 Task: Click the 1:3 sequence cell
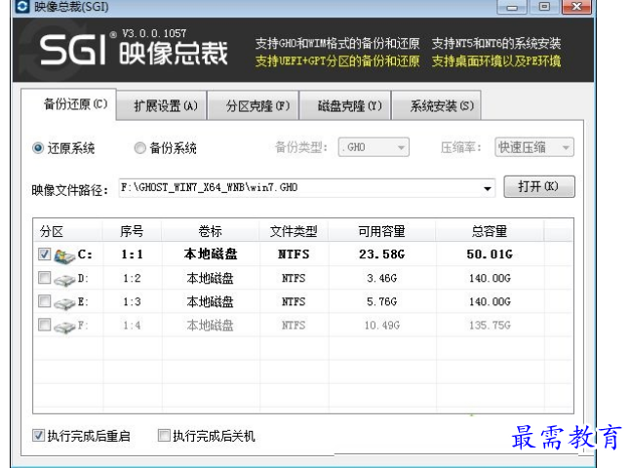coord(133,301)
